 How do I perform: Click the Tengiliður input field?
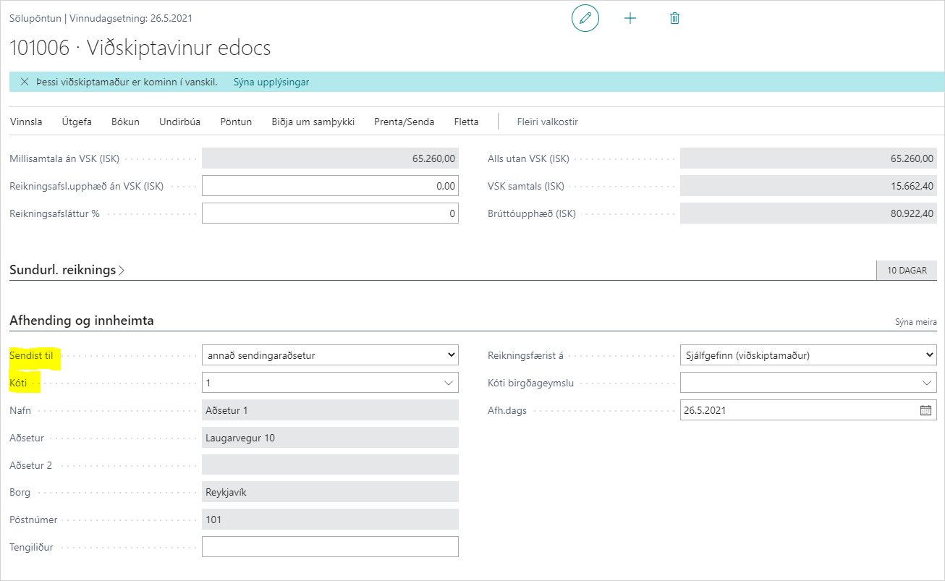coord(330,547)
